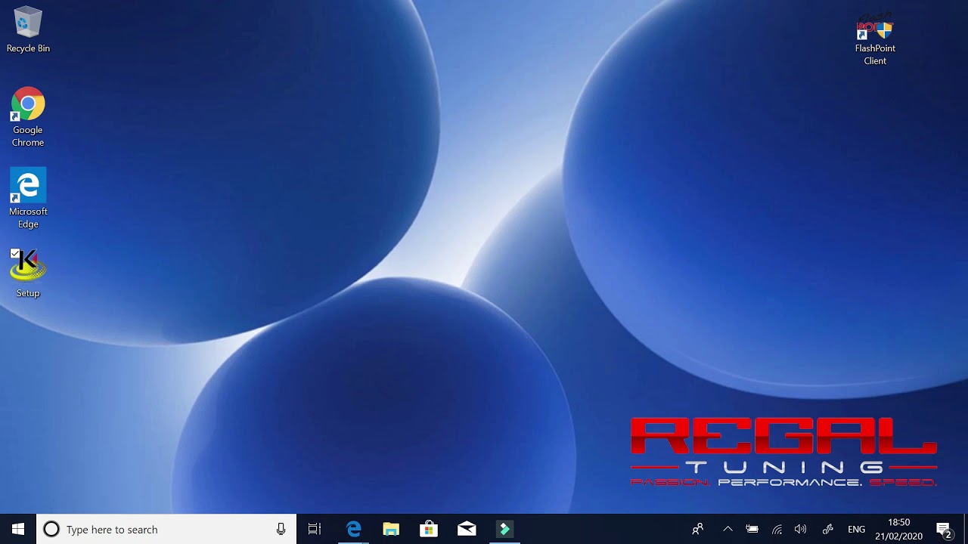Switch to the running green app on taskbar
The height and width of the screenshot is (544, 968).
tap(504, 530)
